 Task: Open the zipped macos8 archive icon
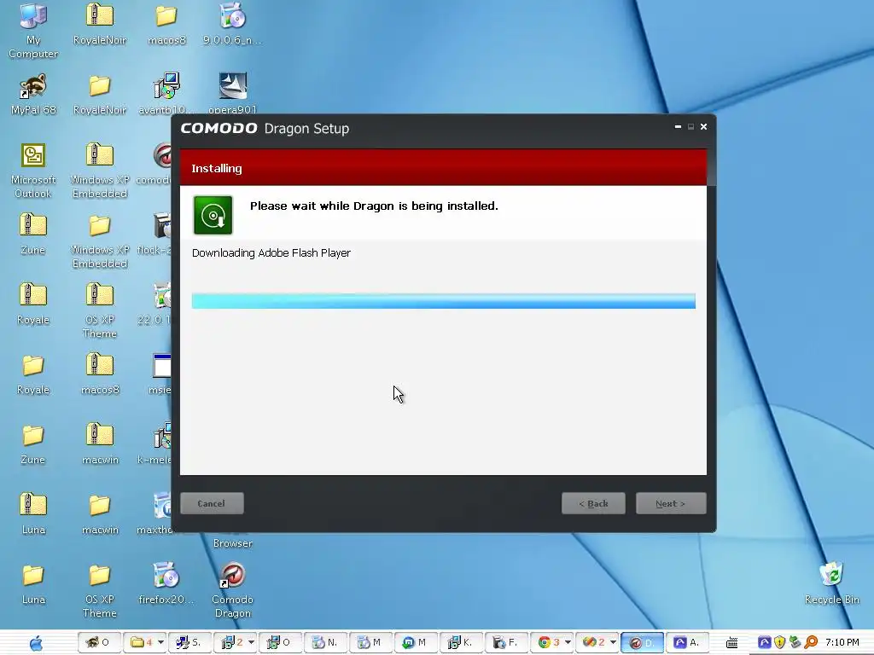100,374
